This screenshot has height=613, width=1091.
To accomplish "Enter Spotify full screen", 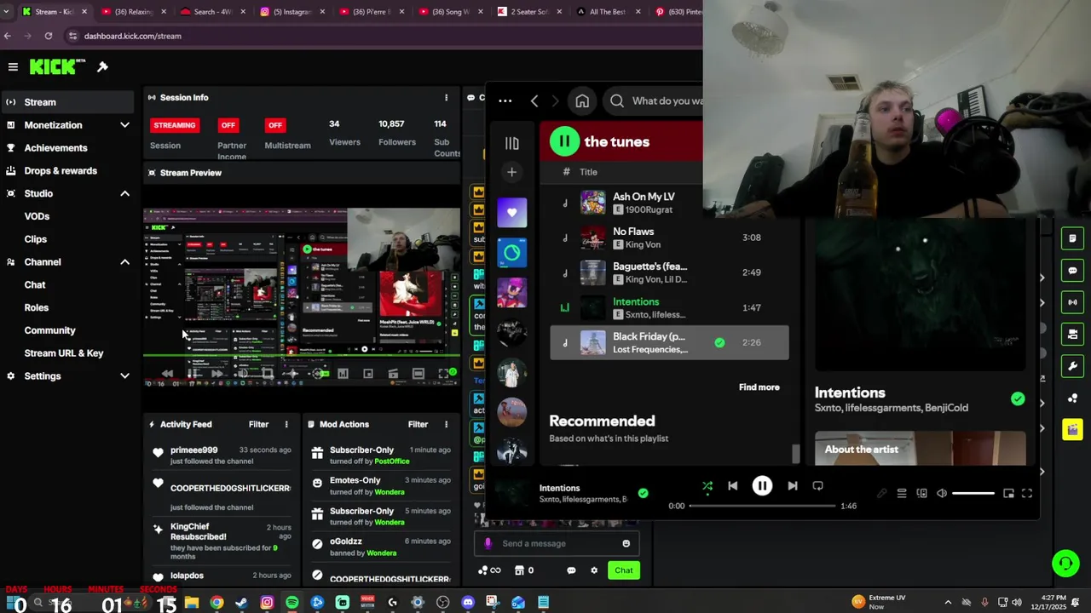I will (x=1027, y=493).
